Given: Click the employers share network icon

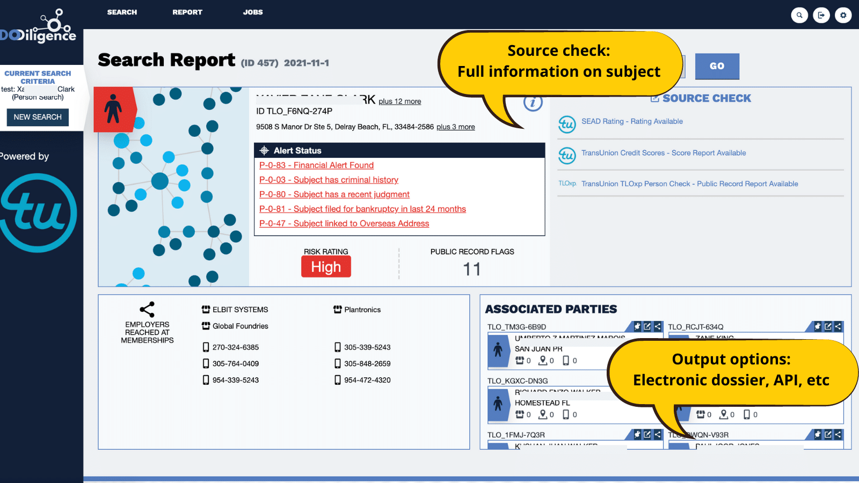Looking at the screenshot, I should 147,310.
